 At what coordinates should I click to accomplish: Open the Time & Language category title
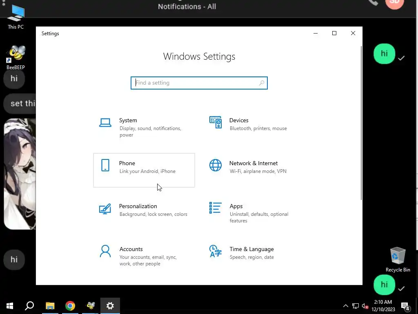pyautogui.click(x=251, y=249)
